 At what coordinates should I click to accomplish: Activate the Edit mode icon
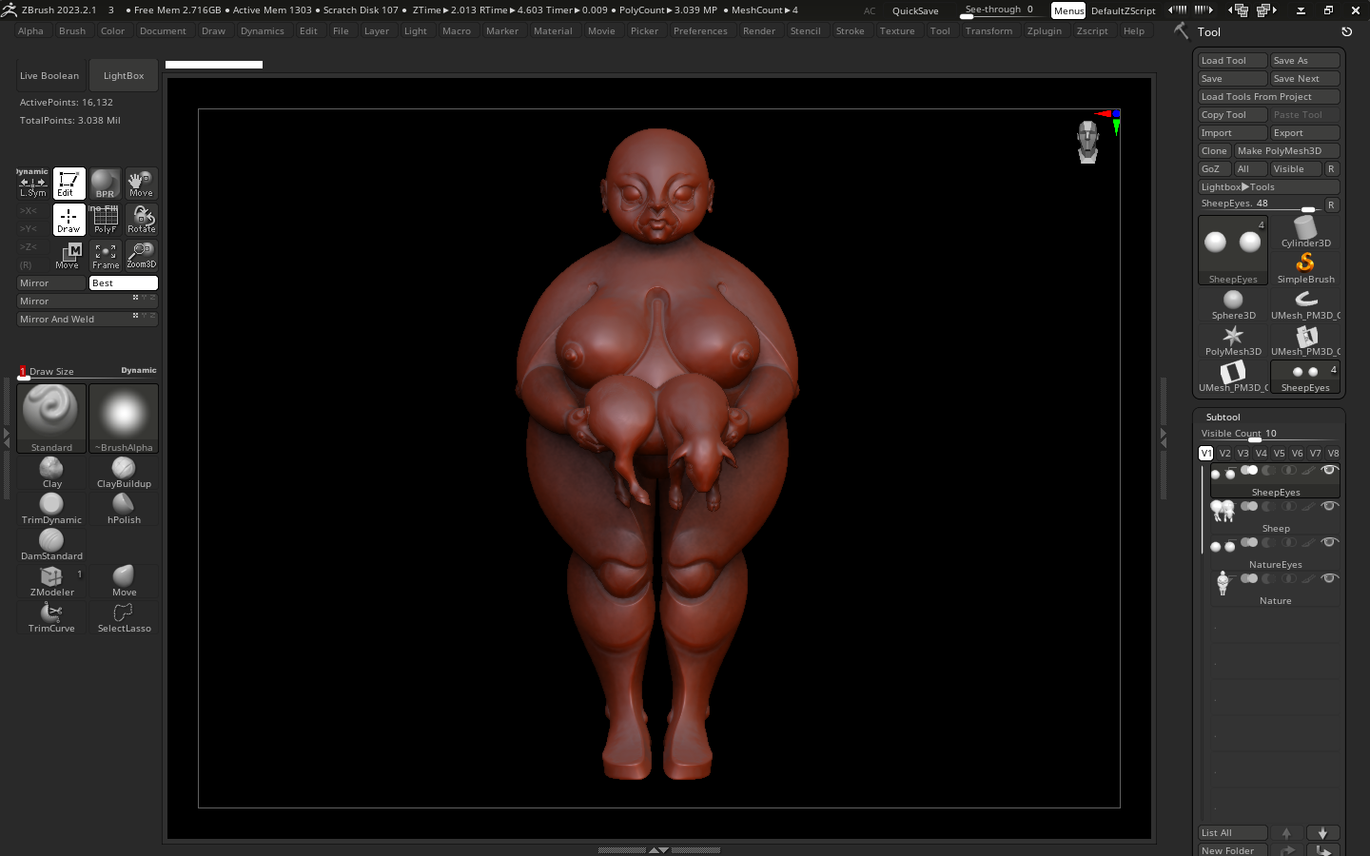68,184
